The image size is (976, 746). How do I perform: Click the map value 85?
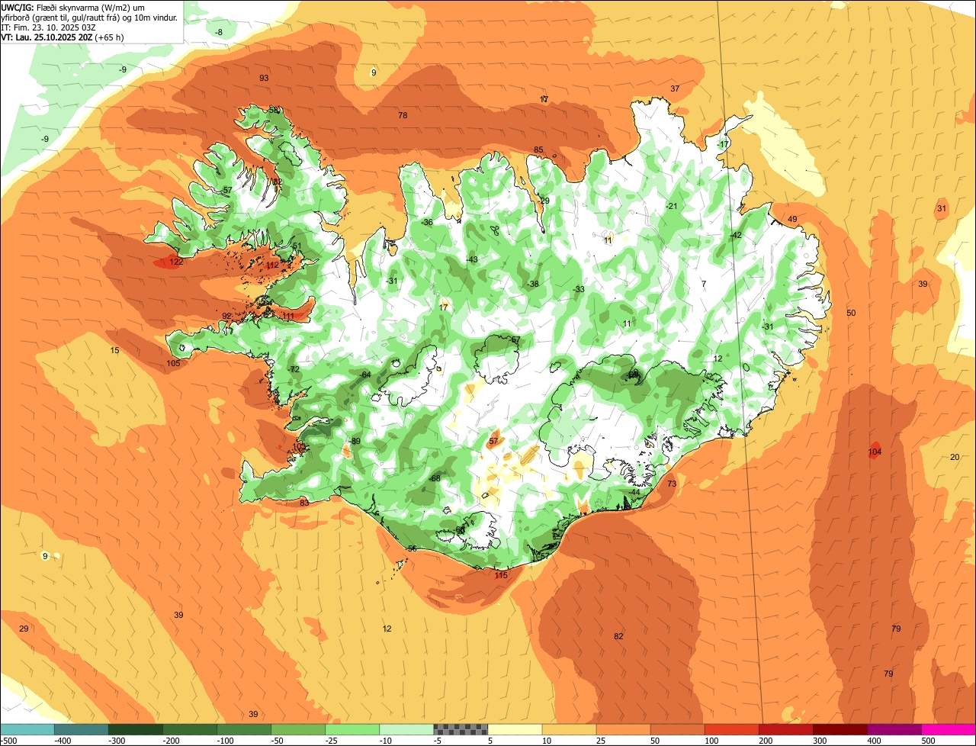pyautogui.click(x=538, y=150)
